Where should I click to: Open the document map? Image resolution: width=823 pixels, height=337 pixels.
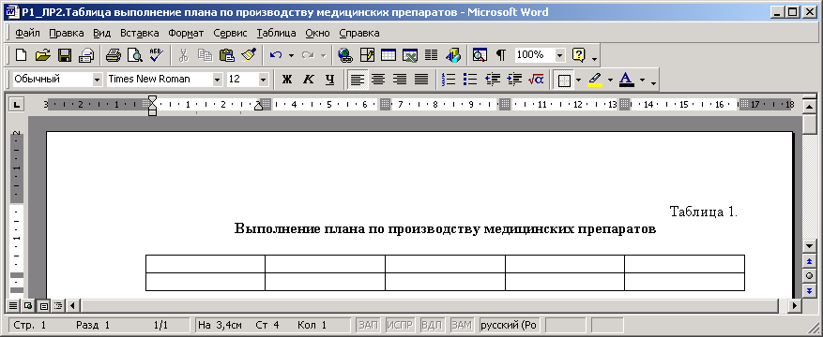[x=480, y=54]
